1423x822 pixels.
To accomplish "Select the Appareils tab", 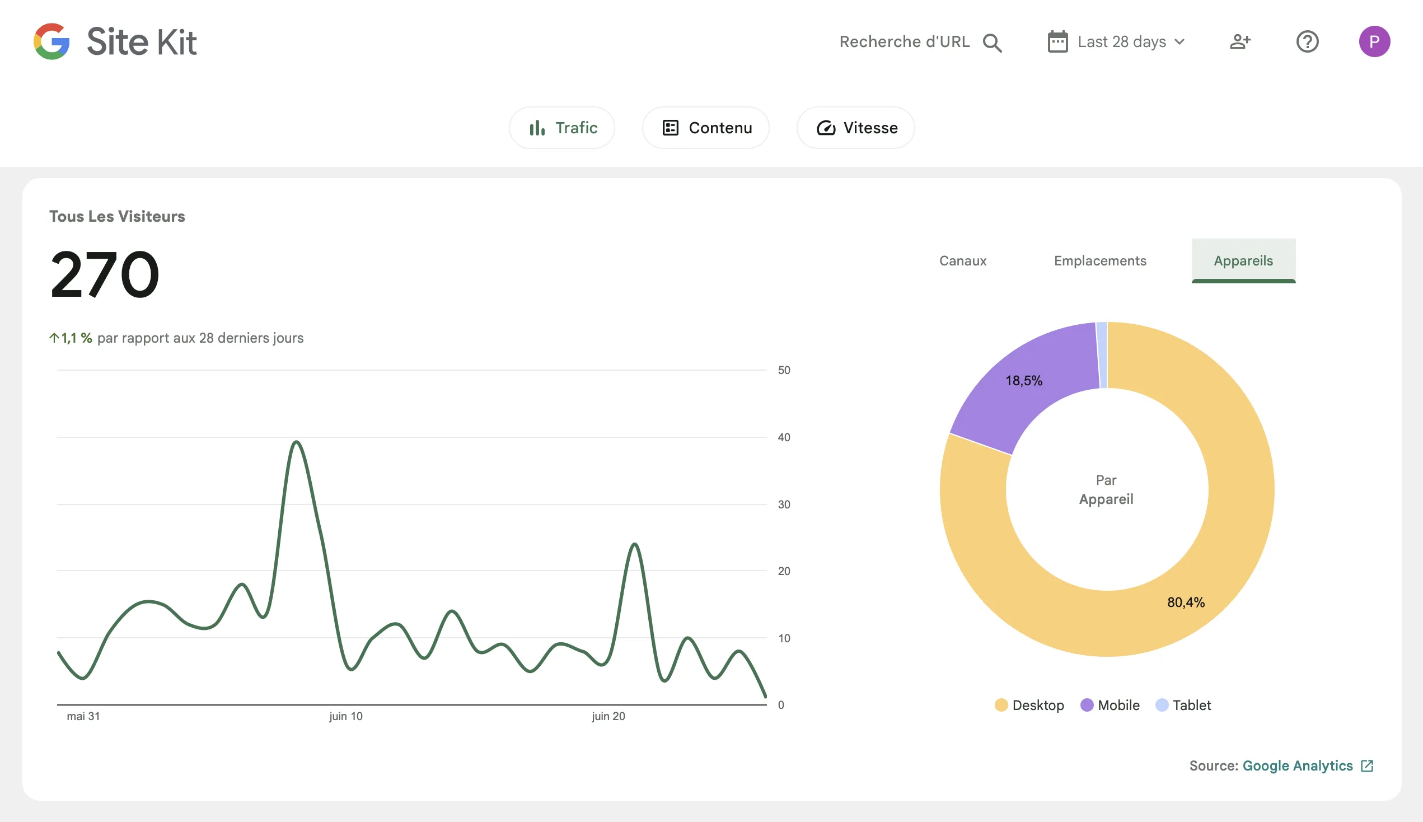I will (x=1243, y=260).
